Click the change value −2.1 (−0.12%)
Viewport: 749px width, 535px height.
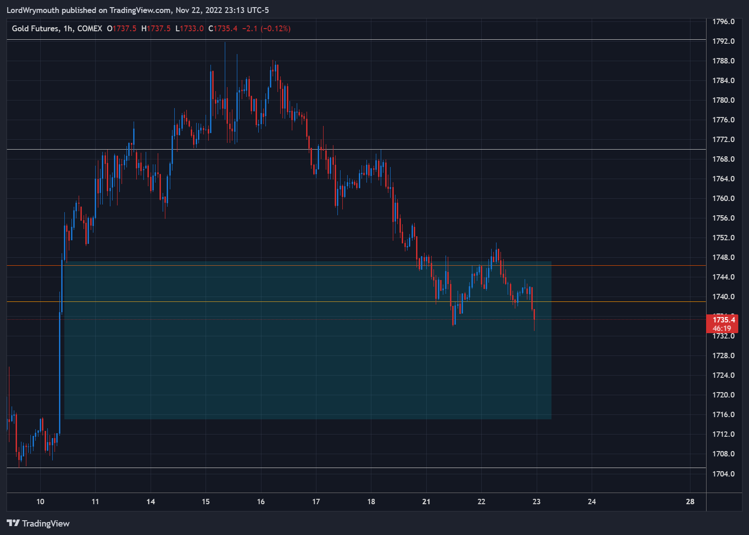click(x=266, y=29)
